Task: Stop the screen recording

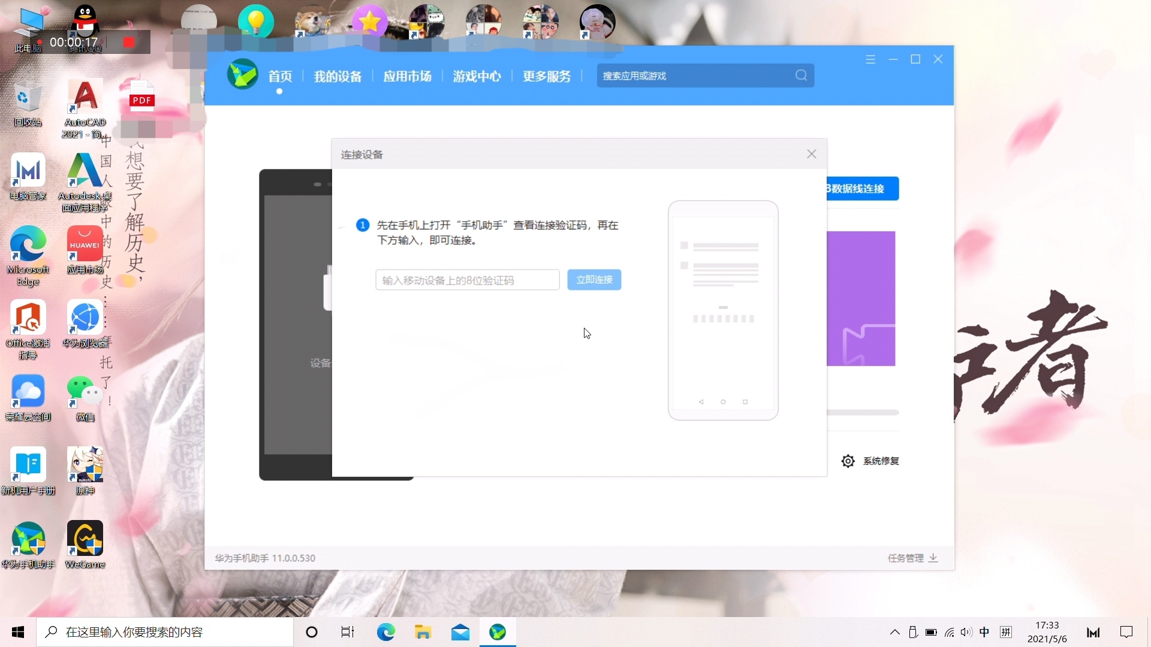Action: (128, 42)
